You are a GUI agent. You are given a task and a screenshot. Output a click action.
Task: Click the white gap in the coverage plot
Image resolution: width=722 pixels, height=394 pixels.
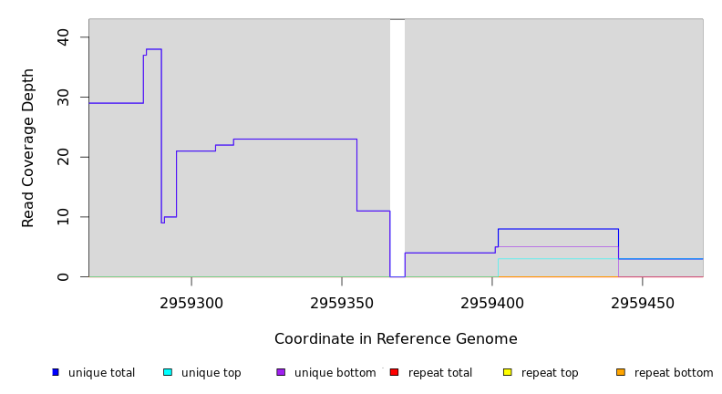(397, 146)
